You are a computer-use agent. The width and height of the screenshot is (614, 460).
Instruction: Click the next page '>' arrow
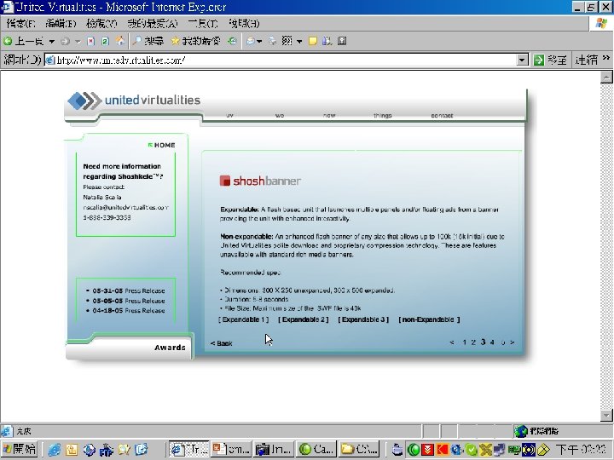(512, 342)
